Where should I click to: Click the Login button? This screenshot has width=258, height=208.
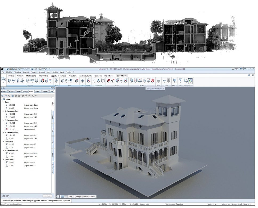point(235,69)
